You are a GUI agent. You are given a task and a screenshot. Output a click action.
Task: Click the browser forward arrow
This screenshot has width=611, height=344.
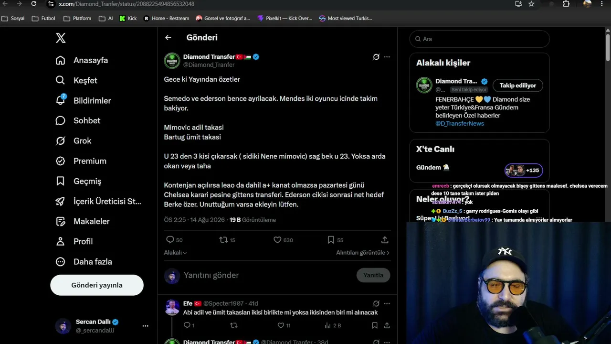(20, 4)
